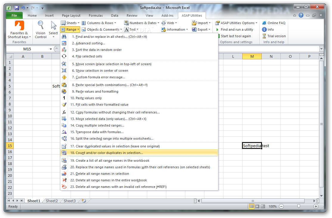This screenshot has width=332, height=218.
Task: Open the Sheets dropdown
Action: click(70, 23)
